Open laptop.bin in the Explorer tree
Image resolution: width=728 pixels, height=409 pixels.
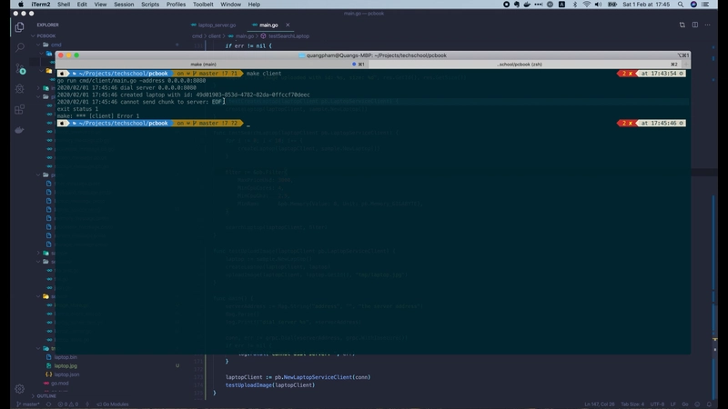(66, 357)
